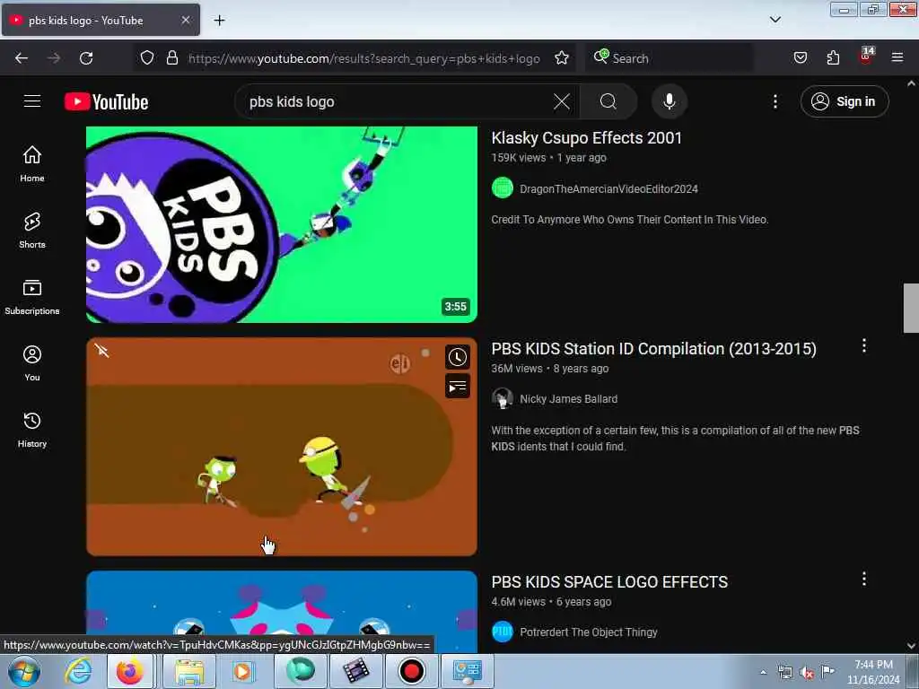This screenshot has height=689, width=919.
Task: Select the pbs kids logo - YouTube tab
Action: [x=101, y=20]
